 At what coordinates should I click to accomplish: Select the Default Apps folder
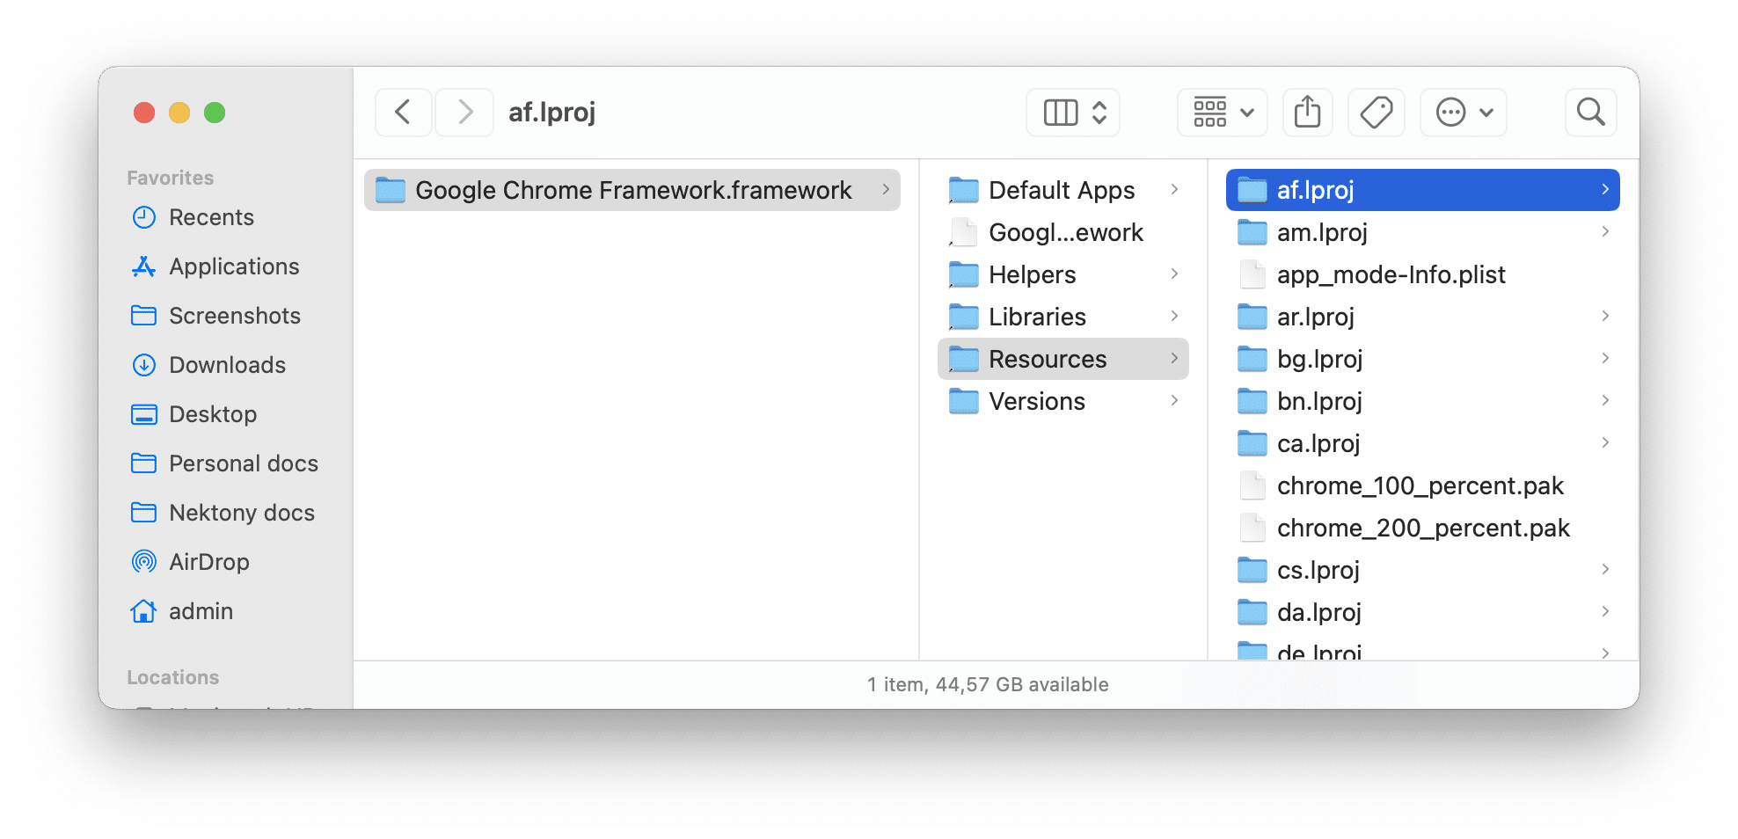(x=1063, y=190)
